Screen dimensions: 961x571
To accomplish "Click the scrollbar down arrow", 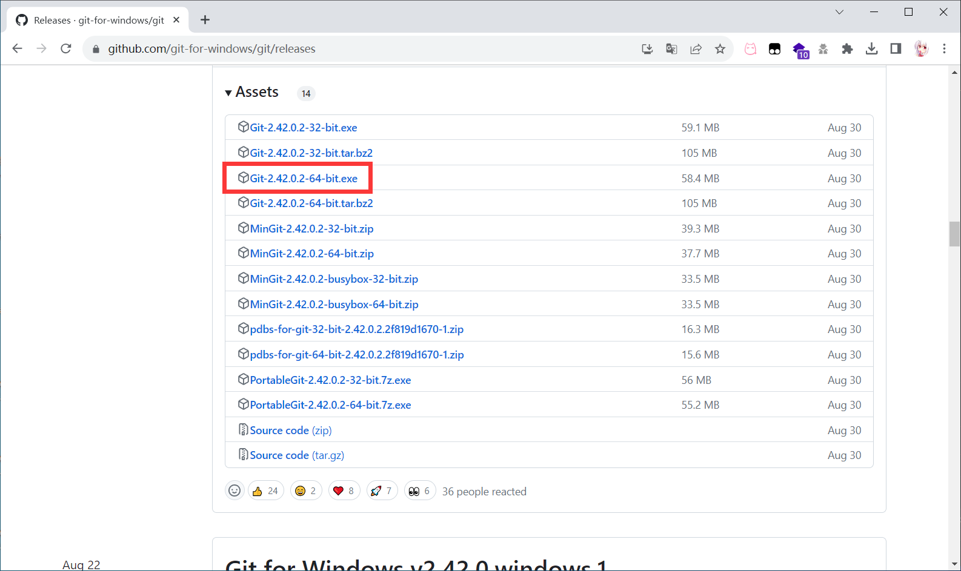I will [954, 564].
